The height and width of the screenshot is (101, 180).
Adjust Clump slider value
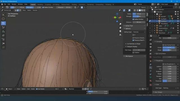(169, 47)
